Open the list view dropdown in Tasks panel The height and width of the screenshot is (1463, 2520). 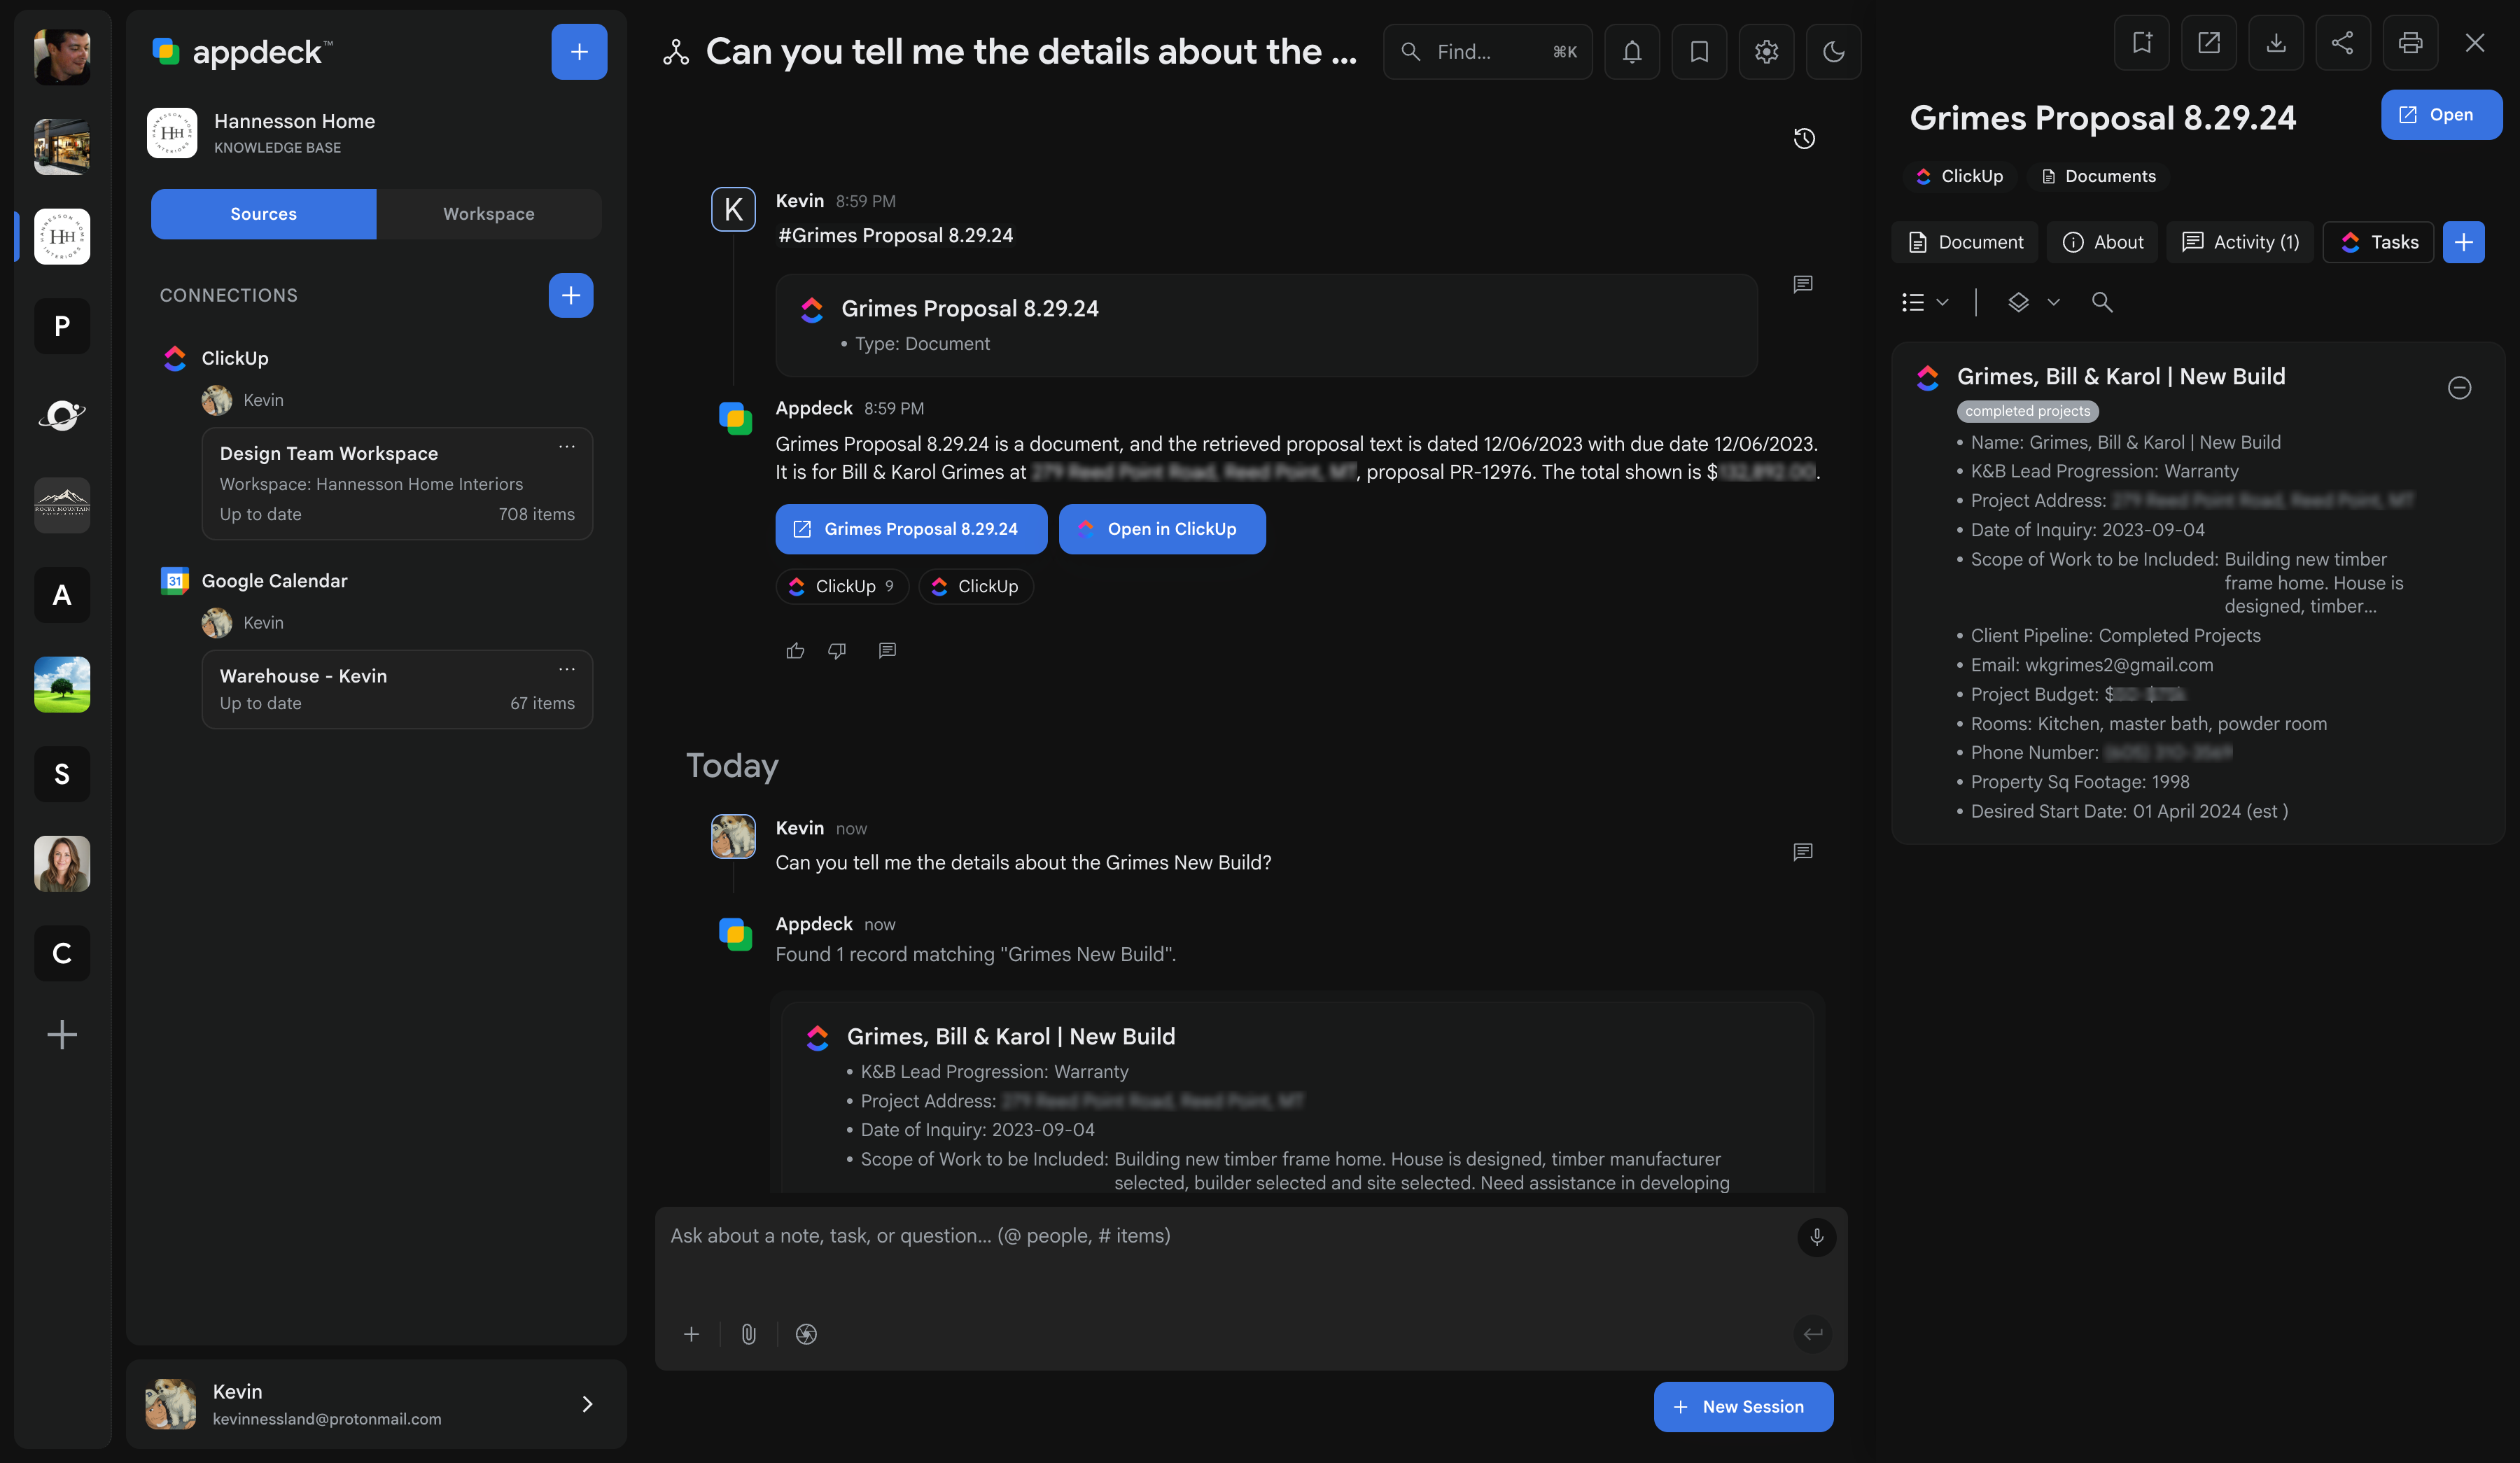(1925, 302)
